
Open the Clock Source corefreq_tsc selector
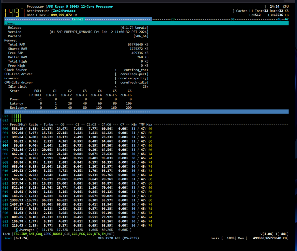(x=131, y=70)
